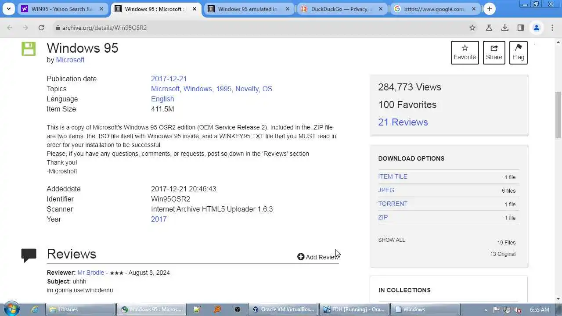Open the Microsoft topic link
Image resolution: width=562 pixels, height=316 pixels.
tap(165, 89)
